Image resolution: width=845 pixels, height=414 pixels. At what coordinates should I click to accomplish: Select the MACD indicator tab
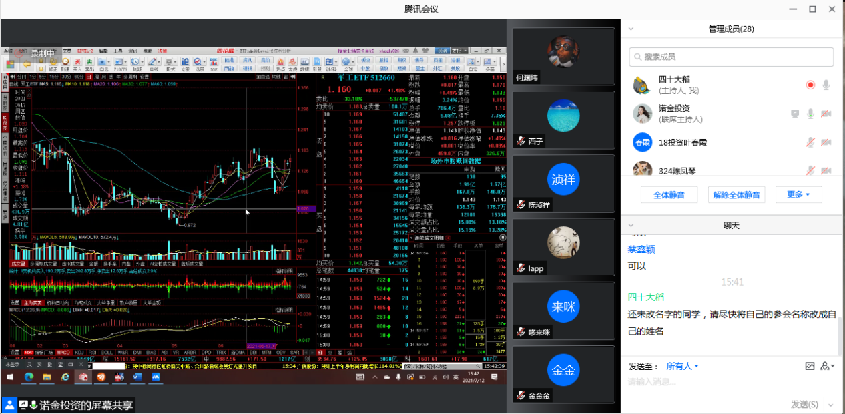(x=63, y=353)
